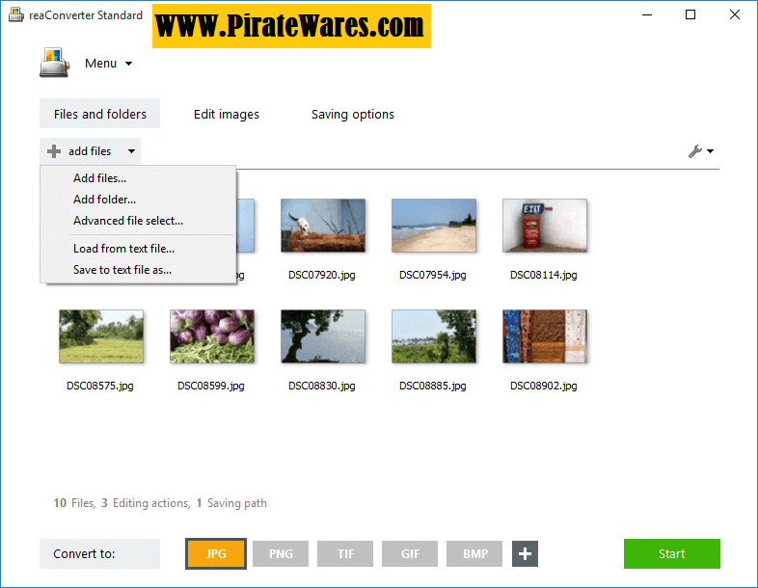Select GIF as output format
The height and width of the screenshot is (588, 758).
coord(410,553)
